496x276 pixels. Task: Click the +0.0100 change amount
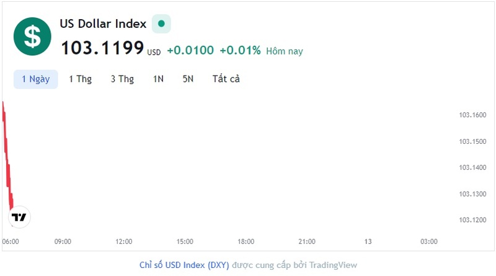pos(190,50)
